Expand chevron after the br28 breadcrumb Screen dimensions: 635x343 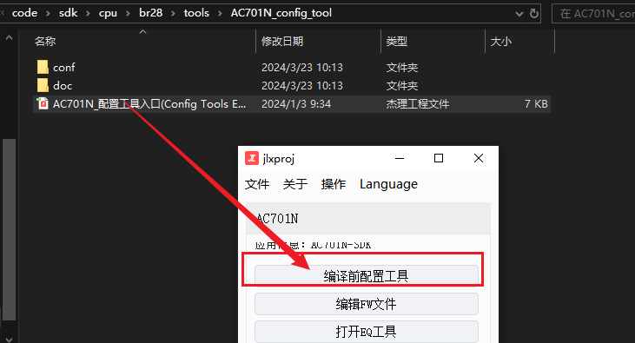(173, 13)
